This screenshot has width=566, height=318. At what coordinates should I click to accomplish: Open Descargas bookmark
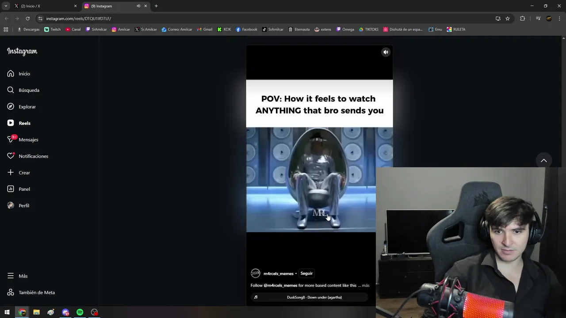coord(28,30)
